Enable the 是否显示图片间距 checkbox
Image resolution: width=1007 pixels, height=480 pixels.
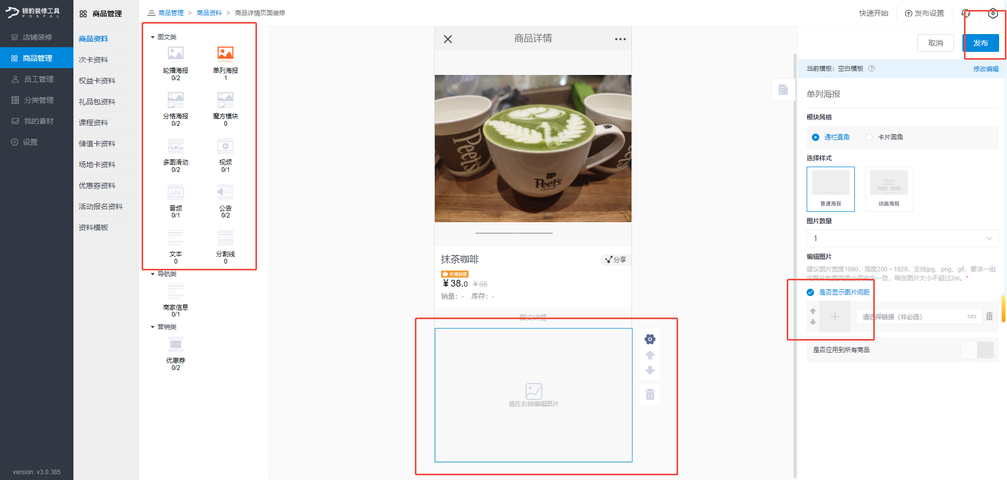(x=810, y=292)
